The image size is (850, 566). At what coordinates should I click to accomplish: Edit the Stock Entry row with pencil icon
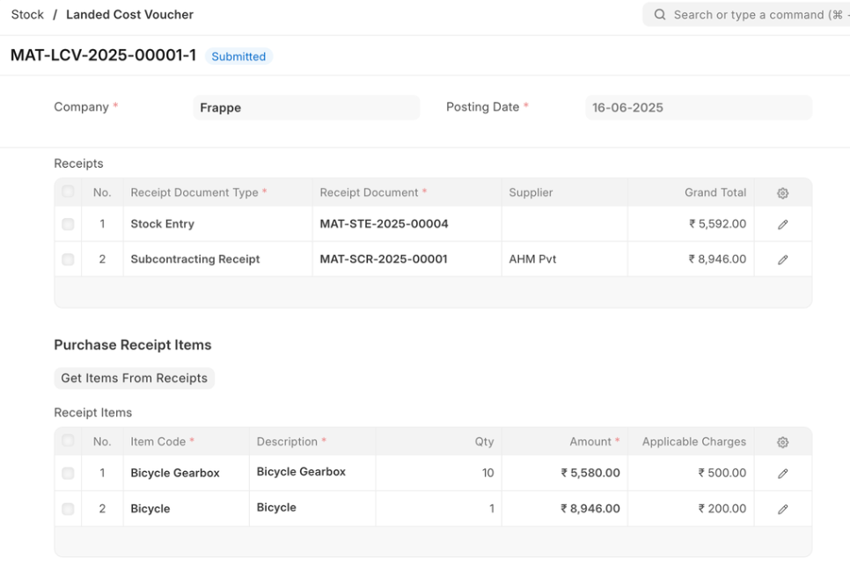[x=782, y=224]
